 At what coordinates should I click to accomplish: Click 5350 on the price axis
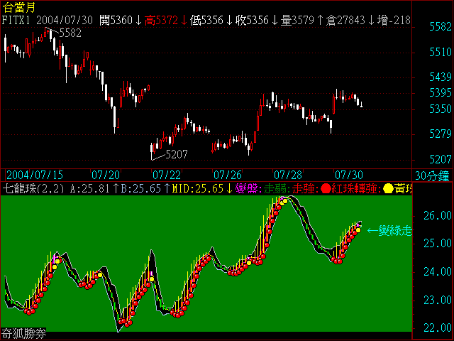tap(441, 109)
